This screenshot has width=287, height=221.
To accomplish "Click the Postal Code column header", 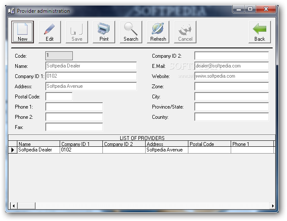I will click(210, 144).
